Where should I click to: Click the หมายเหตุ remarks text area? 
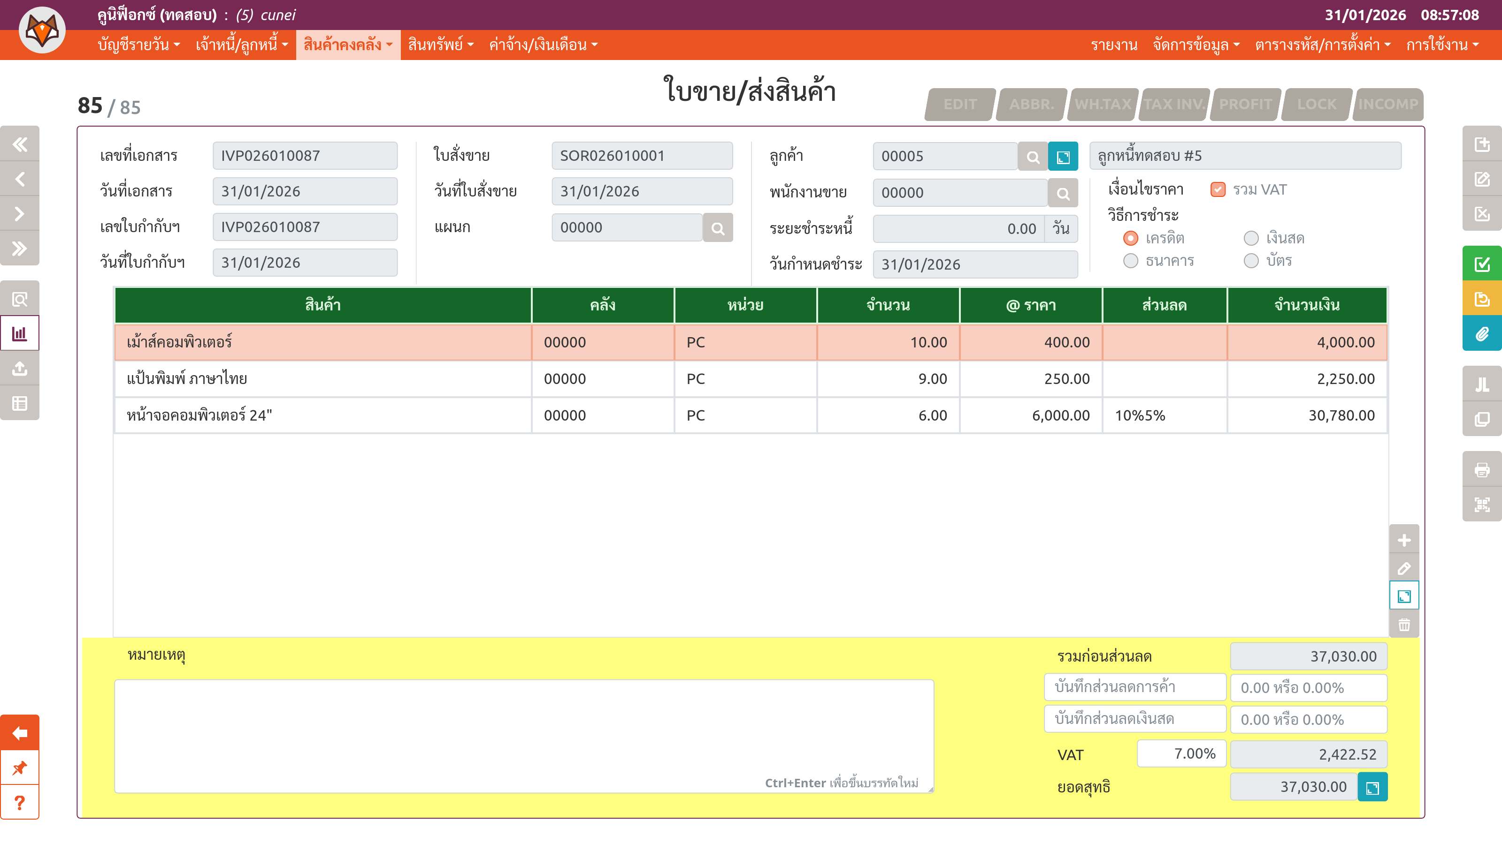(x=524, y=735)
